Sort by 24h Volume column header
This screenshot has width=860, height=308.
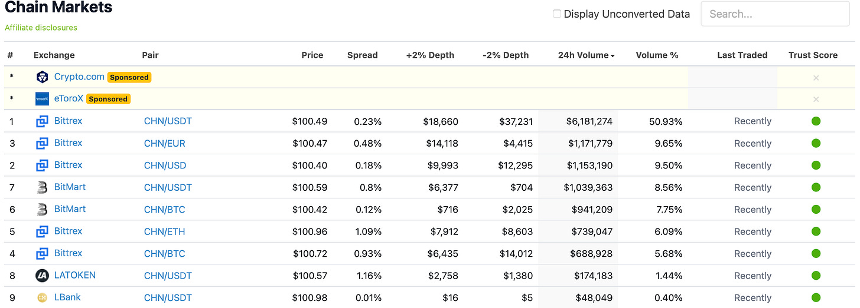586,55
